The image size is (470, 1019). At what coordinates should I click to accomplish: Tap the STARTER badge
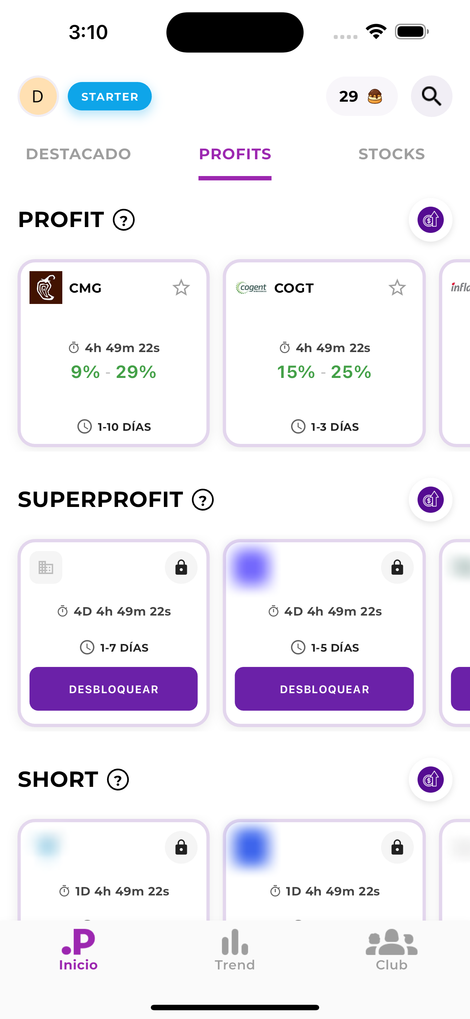click(109, 96)
